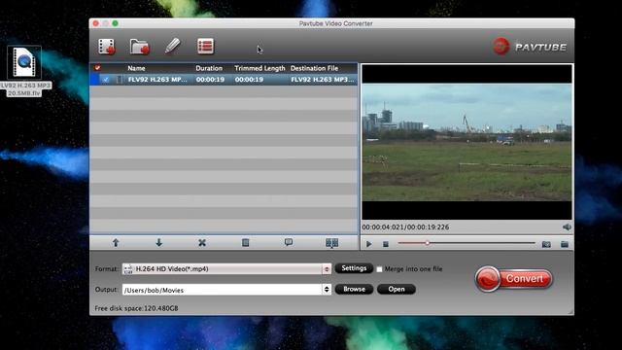Screen dimensions: 622x350
Task: Click the Add from folder icon
Action: (139, 47)
